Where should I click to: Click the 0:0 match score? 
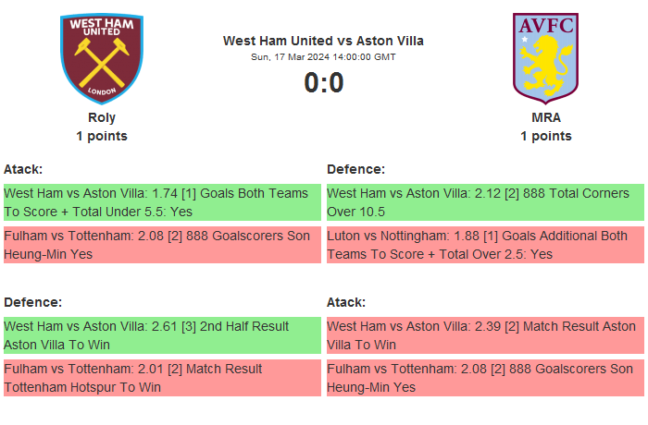(323, 83)
